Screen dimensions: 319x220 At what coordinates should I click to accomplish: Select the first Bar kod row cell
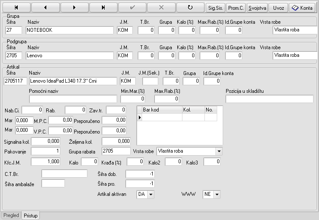pos(162,117)
